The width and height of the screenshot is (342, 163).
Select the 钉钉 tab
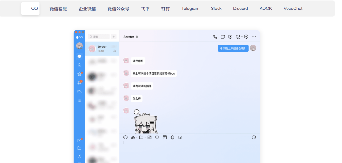pyautogui.click(x=165, y=9)
